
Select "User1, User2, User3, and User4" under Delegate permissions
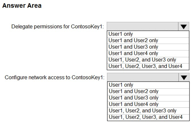(x=148, y=66)
